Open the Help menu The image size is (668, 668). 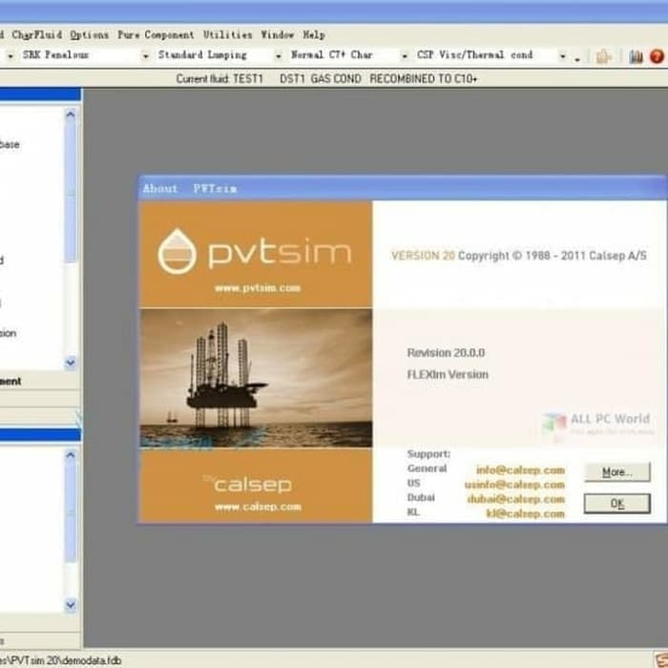click(x=314, y=35)
